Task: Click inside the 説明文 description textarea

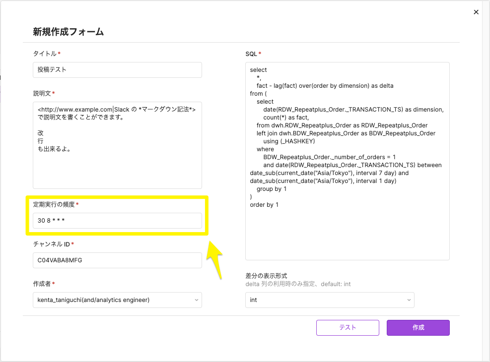Action: pos(117,144)
